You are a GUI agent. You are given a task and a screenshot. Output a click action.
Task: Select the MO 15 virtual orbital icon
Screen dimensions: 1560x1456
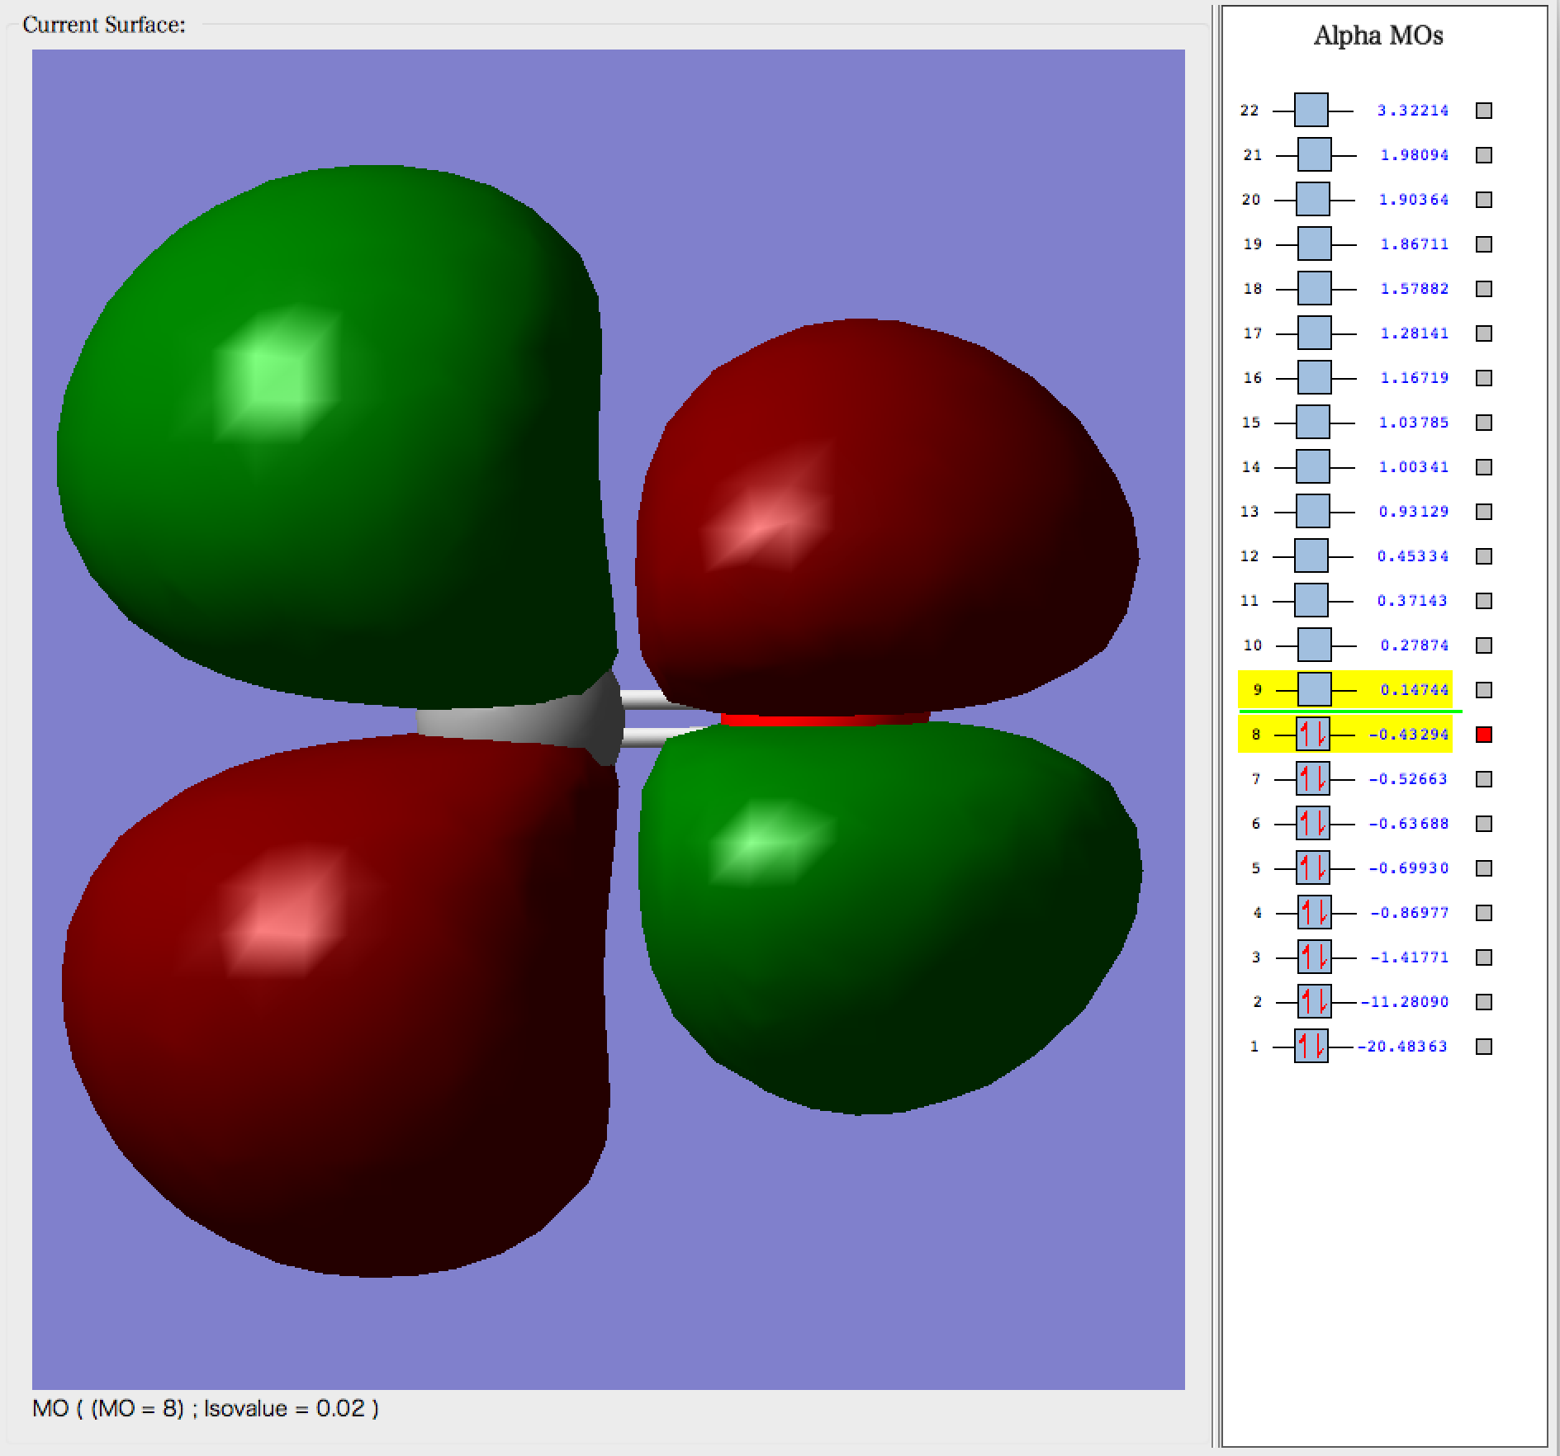(1311, 422)
